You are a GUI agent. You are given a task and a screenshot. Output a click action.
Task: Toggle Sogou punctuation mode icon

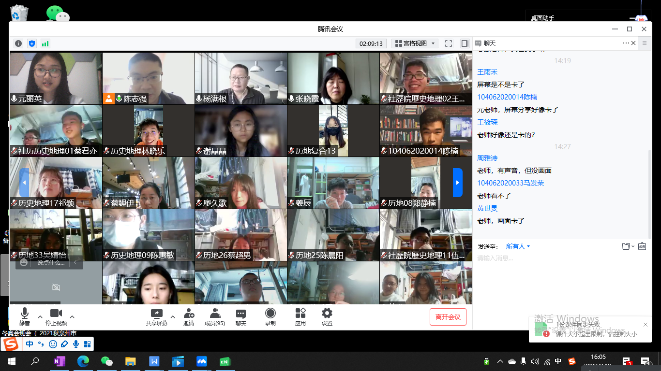click(x=42, y=344)
